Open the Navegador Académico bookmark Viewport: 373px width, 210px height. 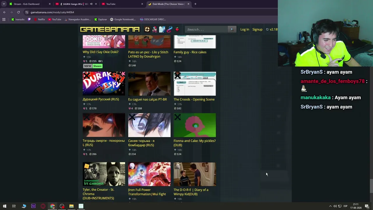(x=78, y=20)
